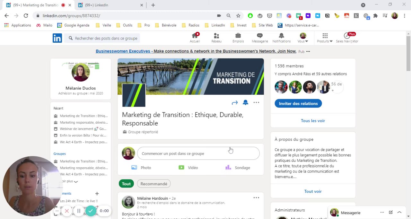
Task: Open Outils bookmarks folder
Action: click(124, 25)
